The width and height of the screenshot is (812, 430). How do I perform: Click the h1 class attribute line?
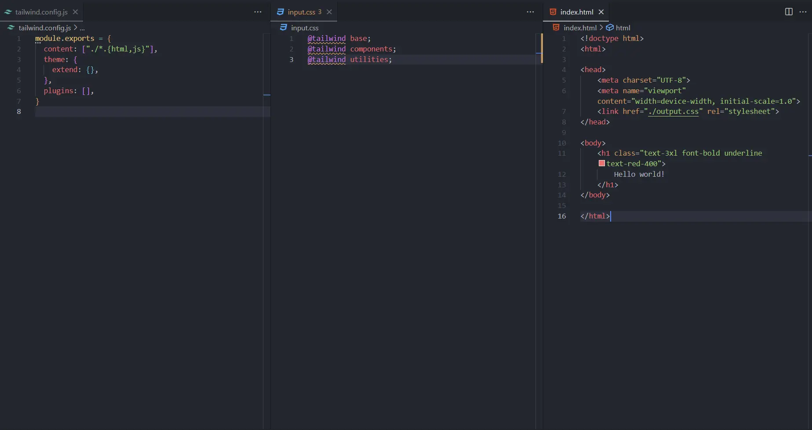(x=680, y=153)
